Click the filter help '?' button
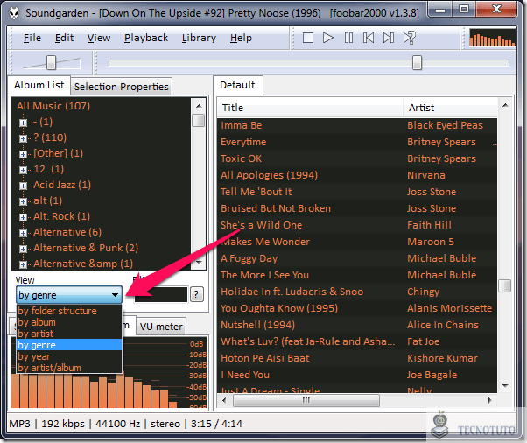 197,295
